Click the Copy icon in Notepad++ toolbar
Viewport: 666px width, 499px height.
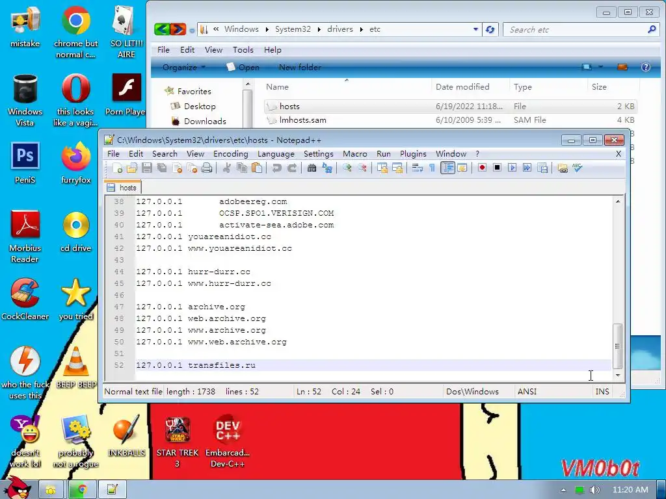(242, 168)
